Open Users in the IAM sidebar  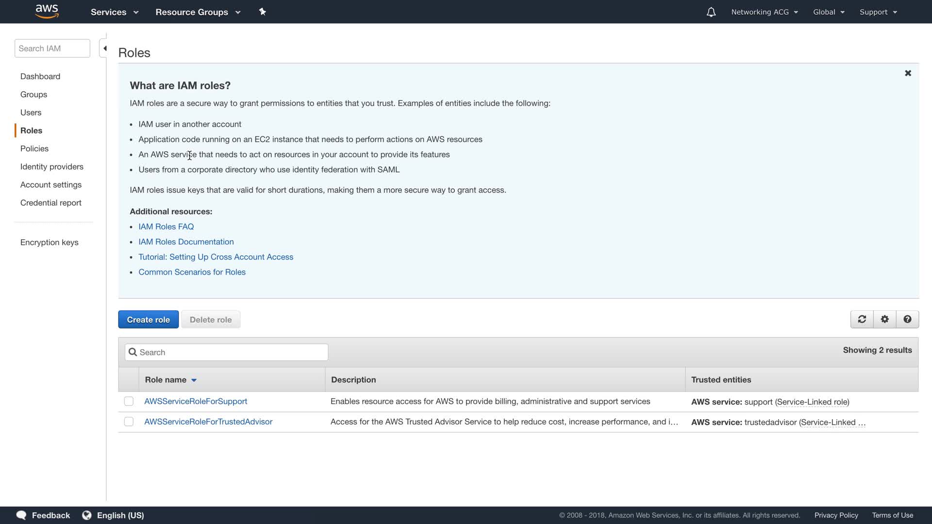point(31,113)
